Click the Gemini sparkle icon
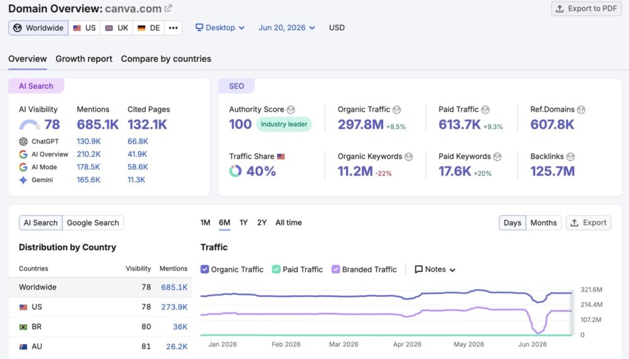629x359 pixels. (x=23, y=180)
